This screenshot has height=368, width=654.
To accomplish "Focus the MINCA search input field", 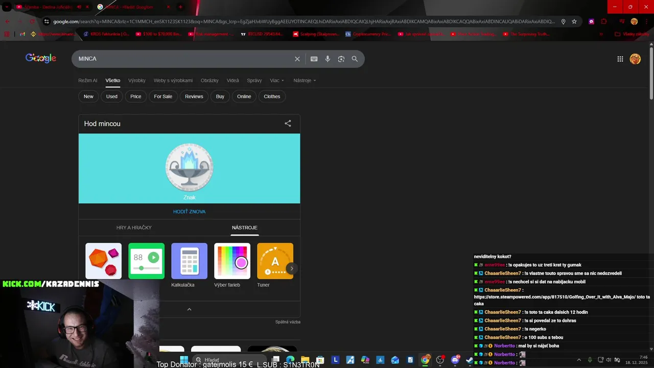I will coord(184,59).
